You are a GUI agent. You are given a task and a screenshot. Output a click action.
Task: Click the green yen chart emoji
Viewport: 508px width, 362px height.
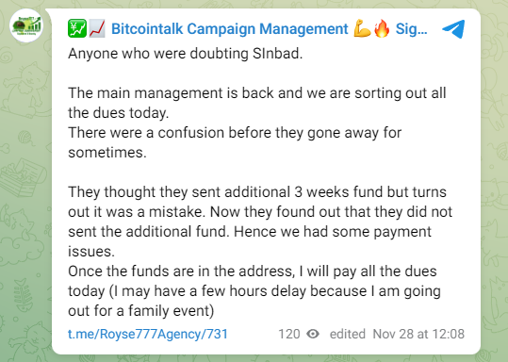(x=77, y=28)
